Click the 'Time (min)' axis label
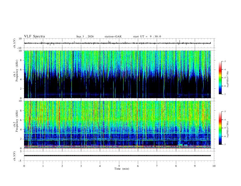This screenshot has height=186, width=241. pos(122,169)
